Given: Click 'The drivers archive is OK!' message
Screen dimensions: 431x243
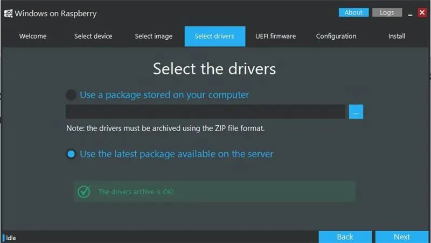Looking at the screenshot, I should pos(136,192).
